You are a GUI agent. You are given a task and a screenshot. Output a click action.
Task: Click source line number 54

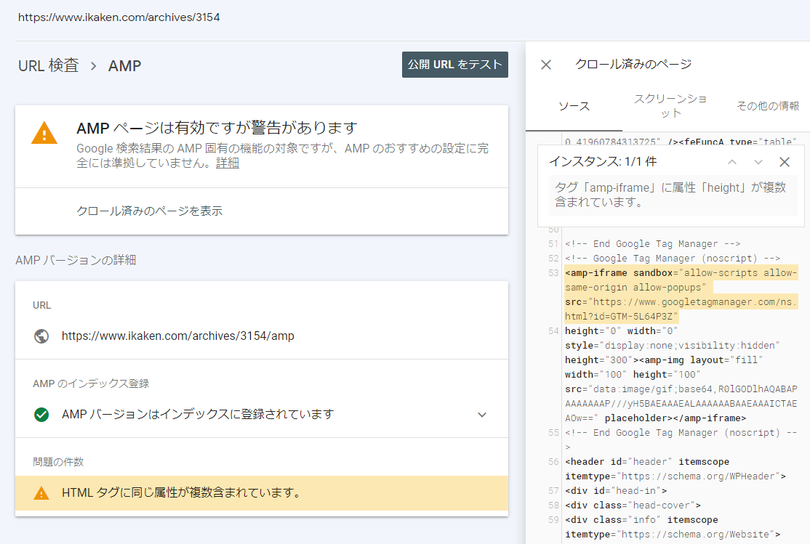[554, 331]
